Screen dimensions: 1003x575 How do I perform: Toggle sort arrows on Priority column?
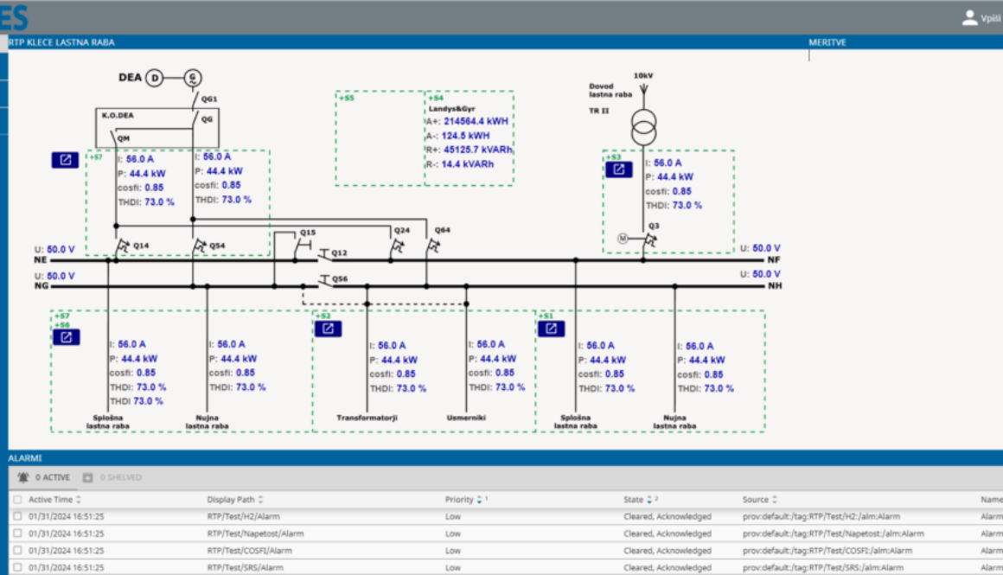pos(479,500)
